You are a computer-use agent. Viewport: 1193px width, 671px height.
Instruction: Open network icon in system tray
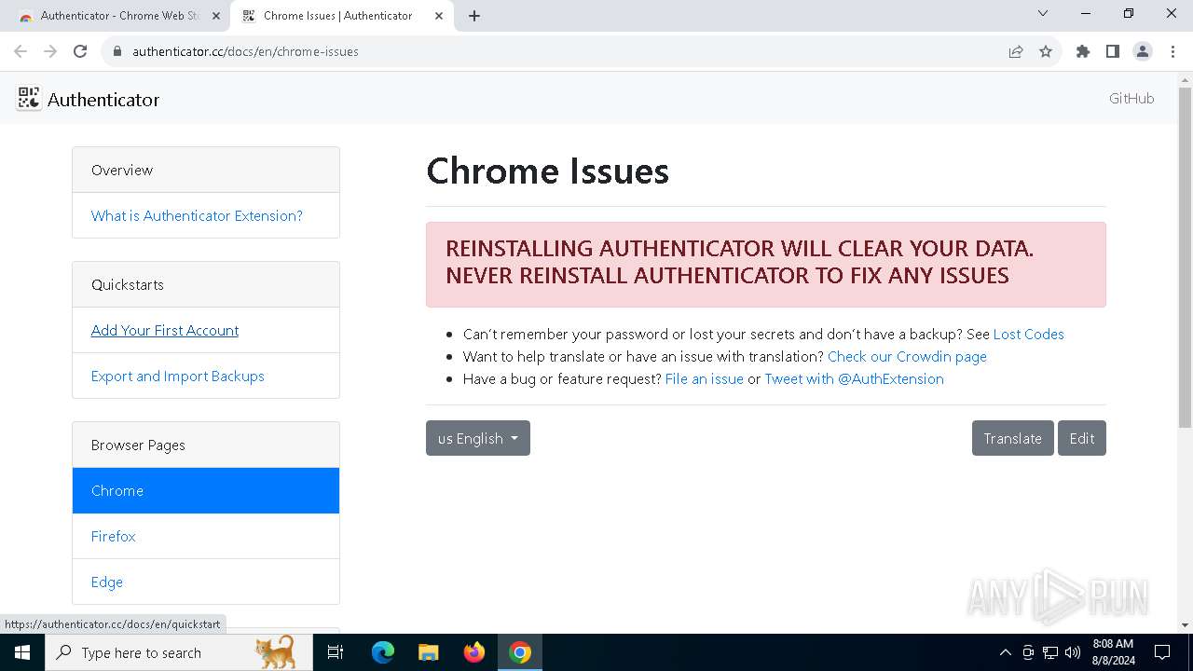click(x=1050, y=652)
